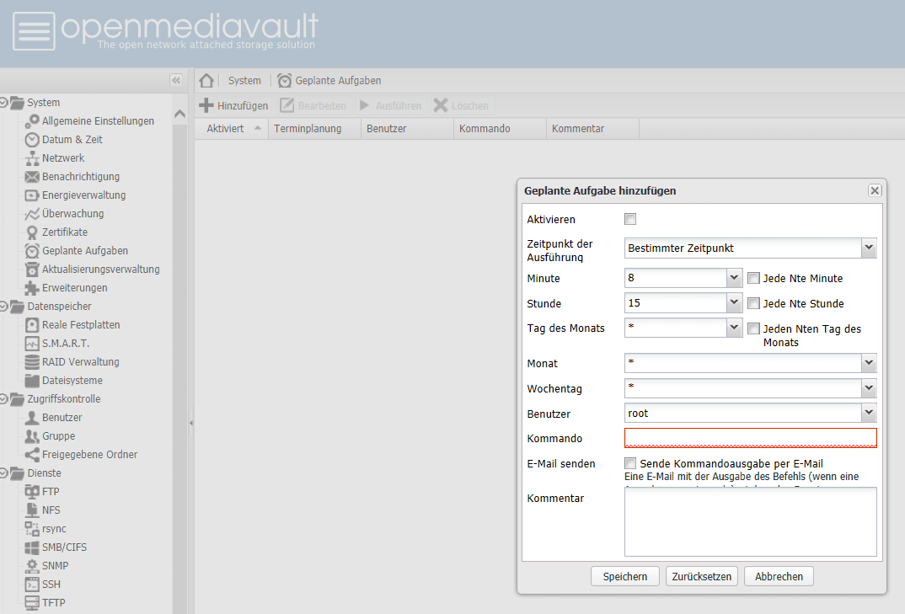This screenshot has height=614, width=905.
Task: Open the Benutzer dropdown in dialog
Action: point(869,414)
